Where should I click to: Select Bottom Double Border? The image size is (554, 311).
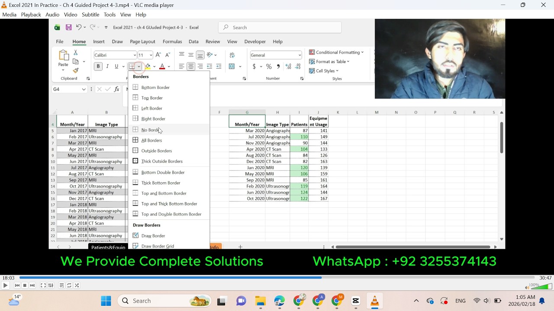point(169,172)
